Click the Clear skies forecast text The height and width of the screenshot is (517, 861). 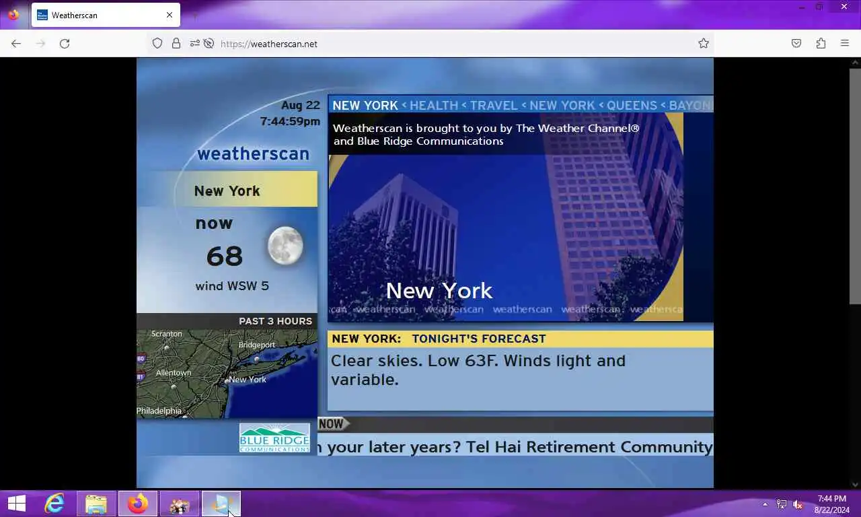point(478,370)
